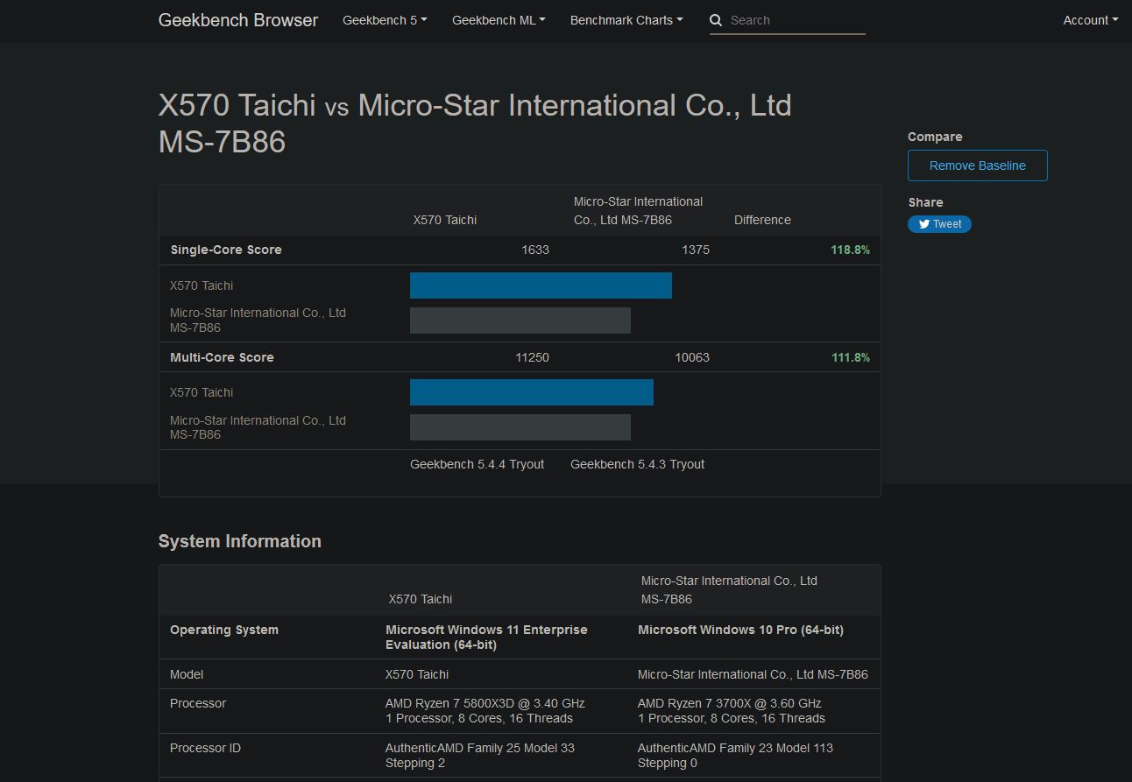1132x782 pixels.
Task: Select the Single-Core Score row
Action: [226, 250]
